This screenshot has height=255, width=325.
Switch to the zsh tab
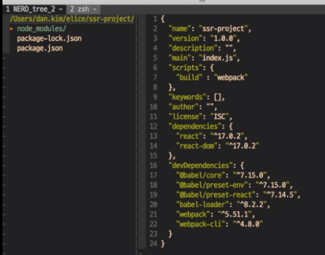(83, 9)
